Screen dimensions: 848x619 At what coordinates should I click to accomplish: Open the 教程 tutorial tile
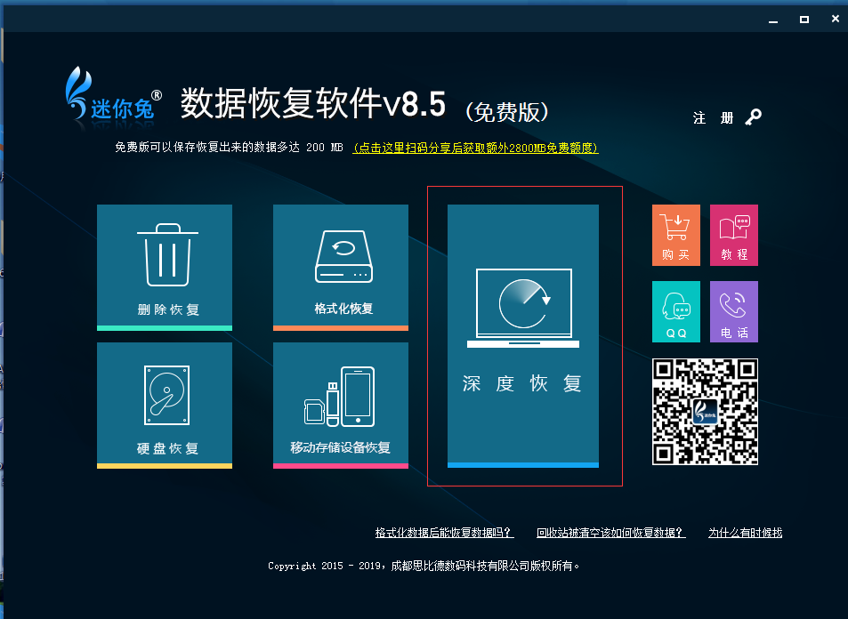[734, 235]
